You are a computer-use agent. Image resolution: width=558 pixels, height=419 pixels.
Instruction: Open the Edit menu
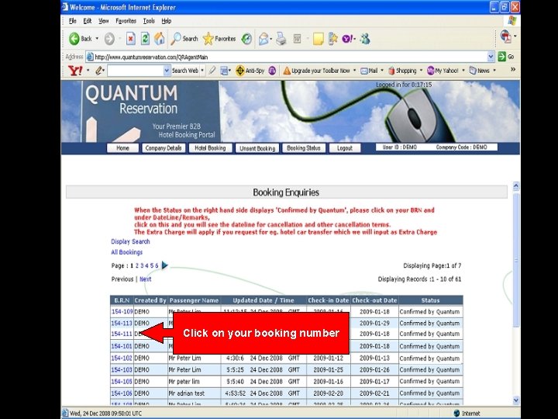coord(87,21)
